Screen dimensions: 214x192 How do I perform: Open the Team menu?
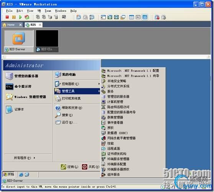48,11
